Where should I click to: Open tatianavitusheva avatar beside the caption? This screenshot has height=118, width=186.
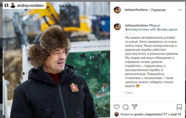click(x=118, y=27)
